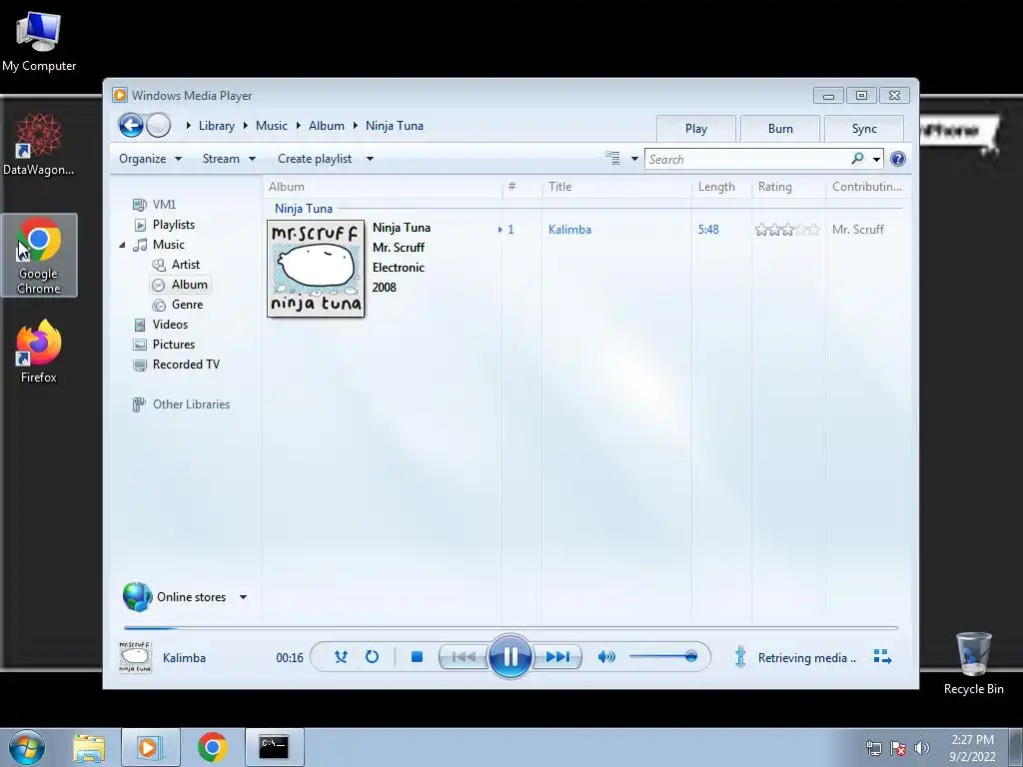Click Create playlist
The image size is (1023, 767).
[x=315, y=159]
